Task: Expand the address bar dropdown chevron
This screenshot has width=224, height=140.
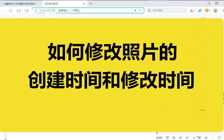Action: click(140, 10)
